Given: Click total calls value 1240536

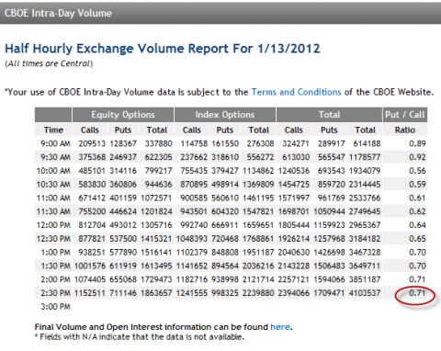Looking at the screenshot, I should (x=294, y=171).
